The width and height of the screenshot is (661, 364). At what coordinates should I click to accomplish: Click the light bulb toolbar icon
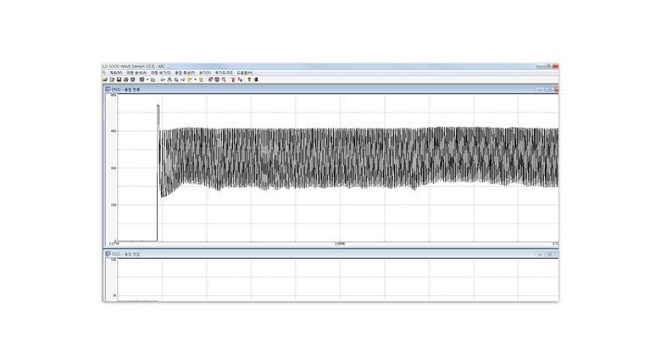[x=249, y=80]
